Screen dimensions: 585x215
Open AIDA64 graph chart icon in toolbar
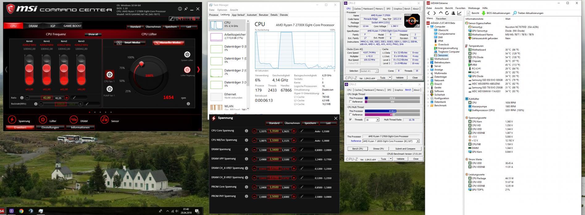(459, 13)
